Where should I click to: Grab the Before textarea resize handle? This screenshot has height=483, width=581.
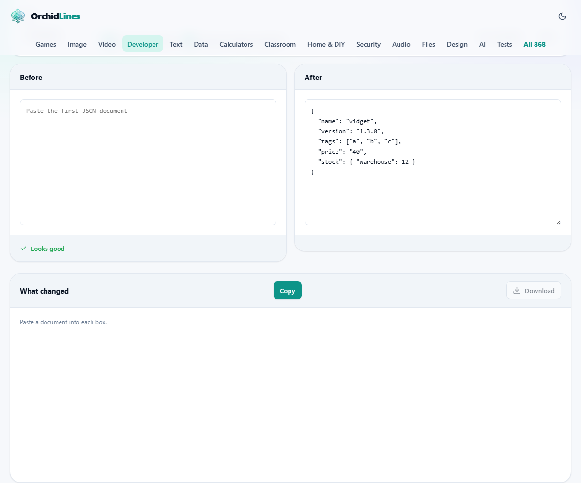point(274,222)
